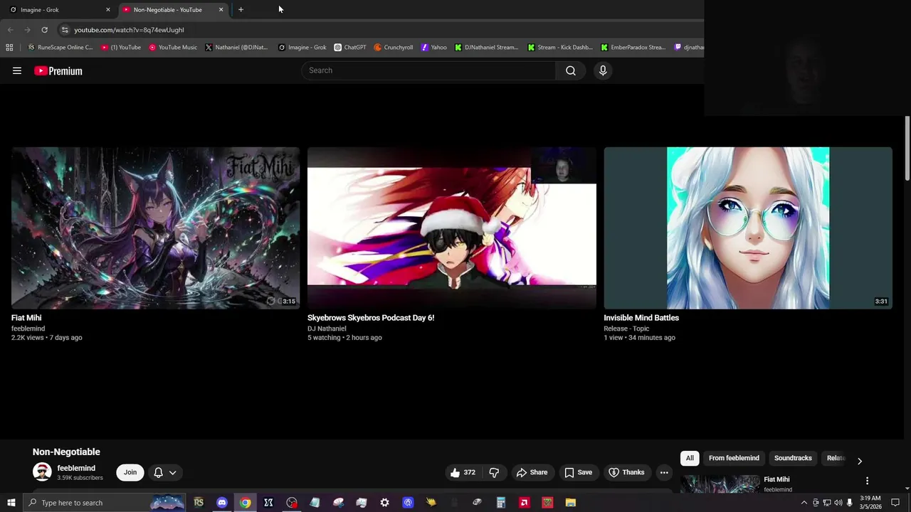
Task: Open the RuneScape Online bookmark
Action: tap(60, 47)
